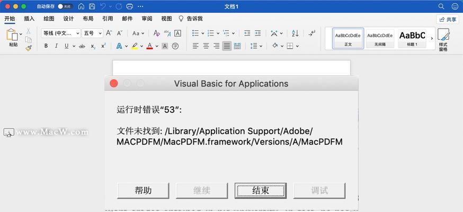
Task: Apply subscript formatting
Action: 93,46
